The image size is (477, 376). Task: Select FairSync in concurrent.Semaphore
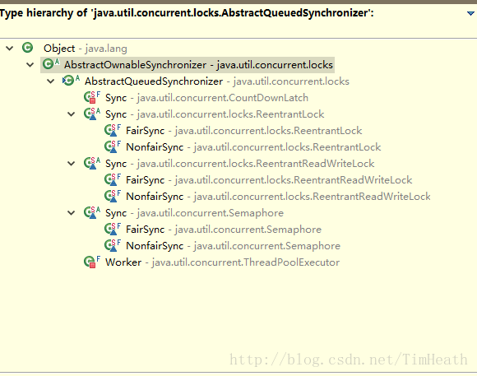point(224,230)
